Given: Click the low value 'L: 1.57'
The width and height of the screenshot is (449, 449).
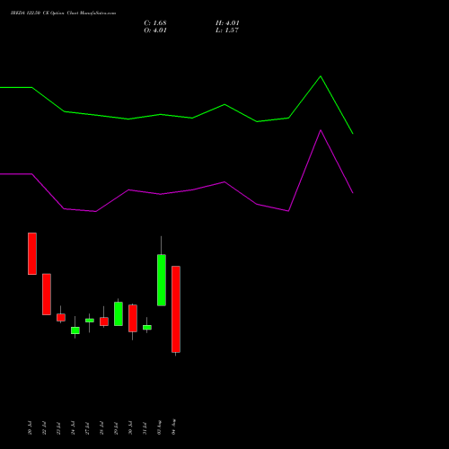Looking at the screenshot, I should [x=227, y=31].
